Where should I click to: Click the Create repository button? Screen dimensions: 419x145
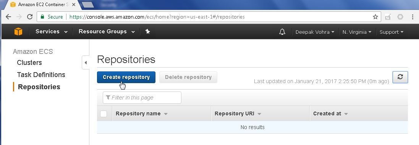pos(126,77)
